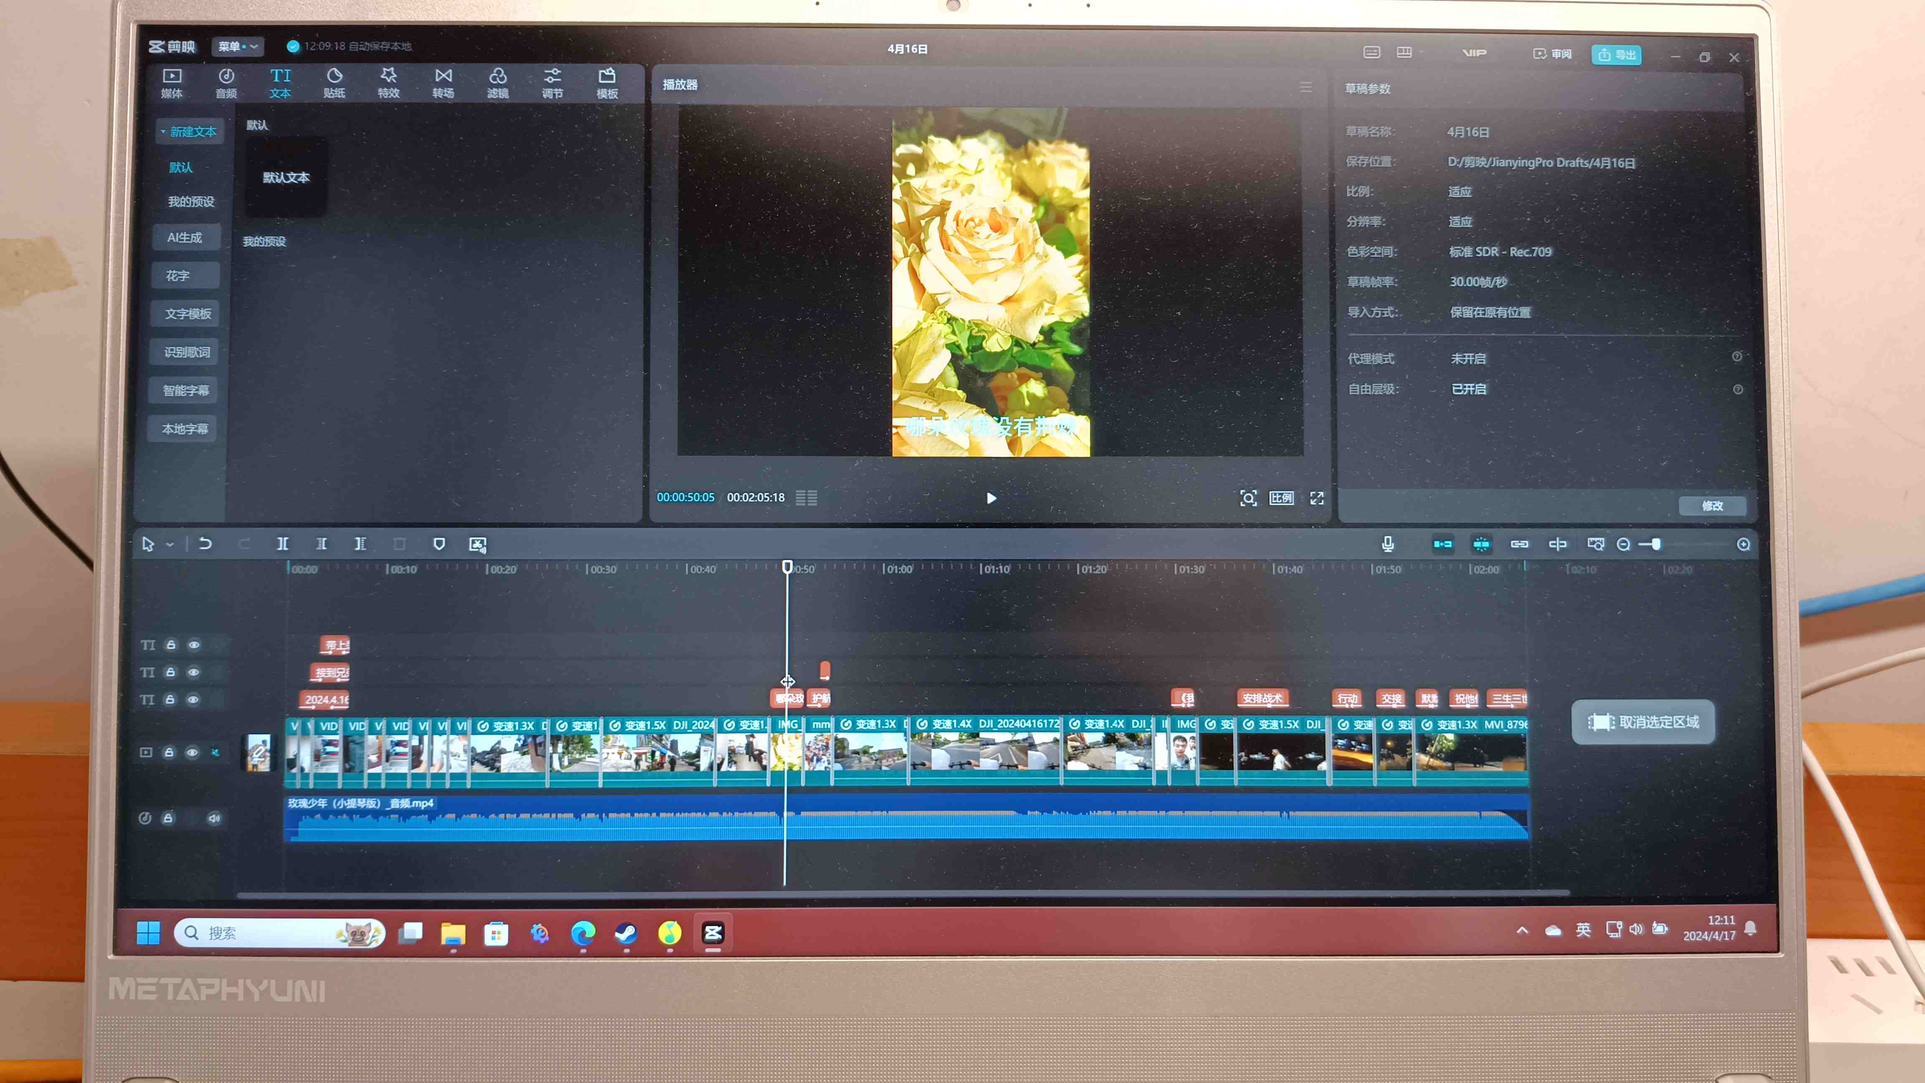Click the microphone record voiceover icon
This screenshot has width=1925, height=1083.
coord(1388,544)
